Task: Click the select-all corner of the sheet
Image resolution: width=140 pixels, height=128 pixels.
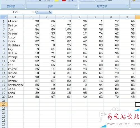Action: (x=4, y=17)
